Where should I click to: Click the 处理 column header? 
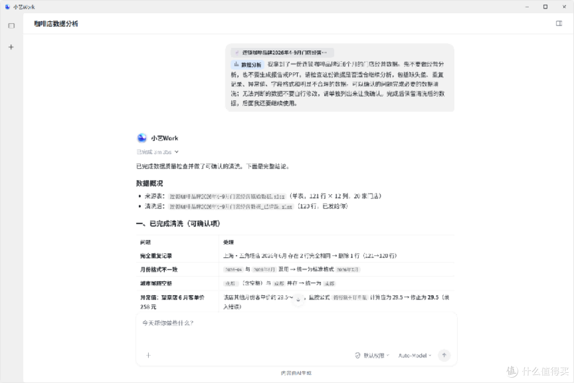(x=229, y=242)
